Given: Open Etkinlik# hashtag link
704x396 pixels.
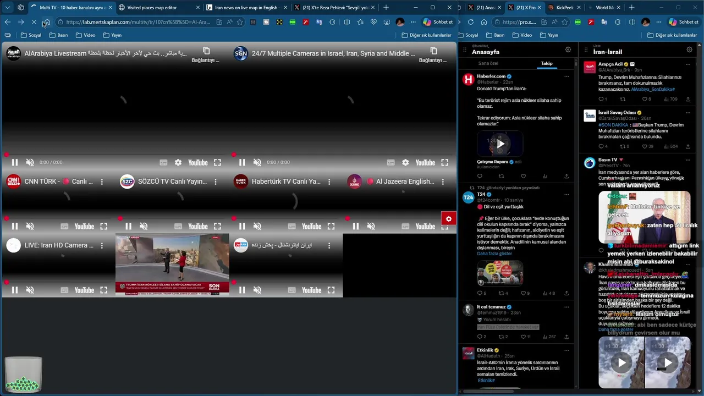Looking at the screenshot, I should pos(486,381).
